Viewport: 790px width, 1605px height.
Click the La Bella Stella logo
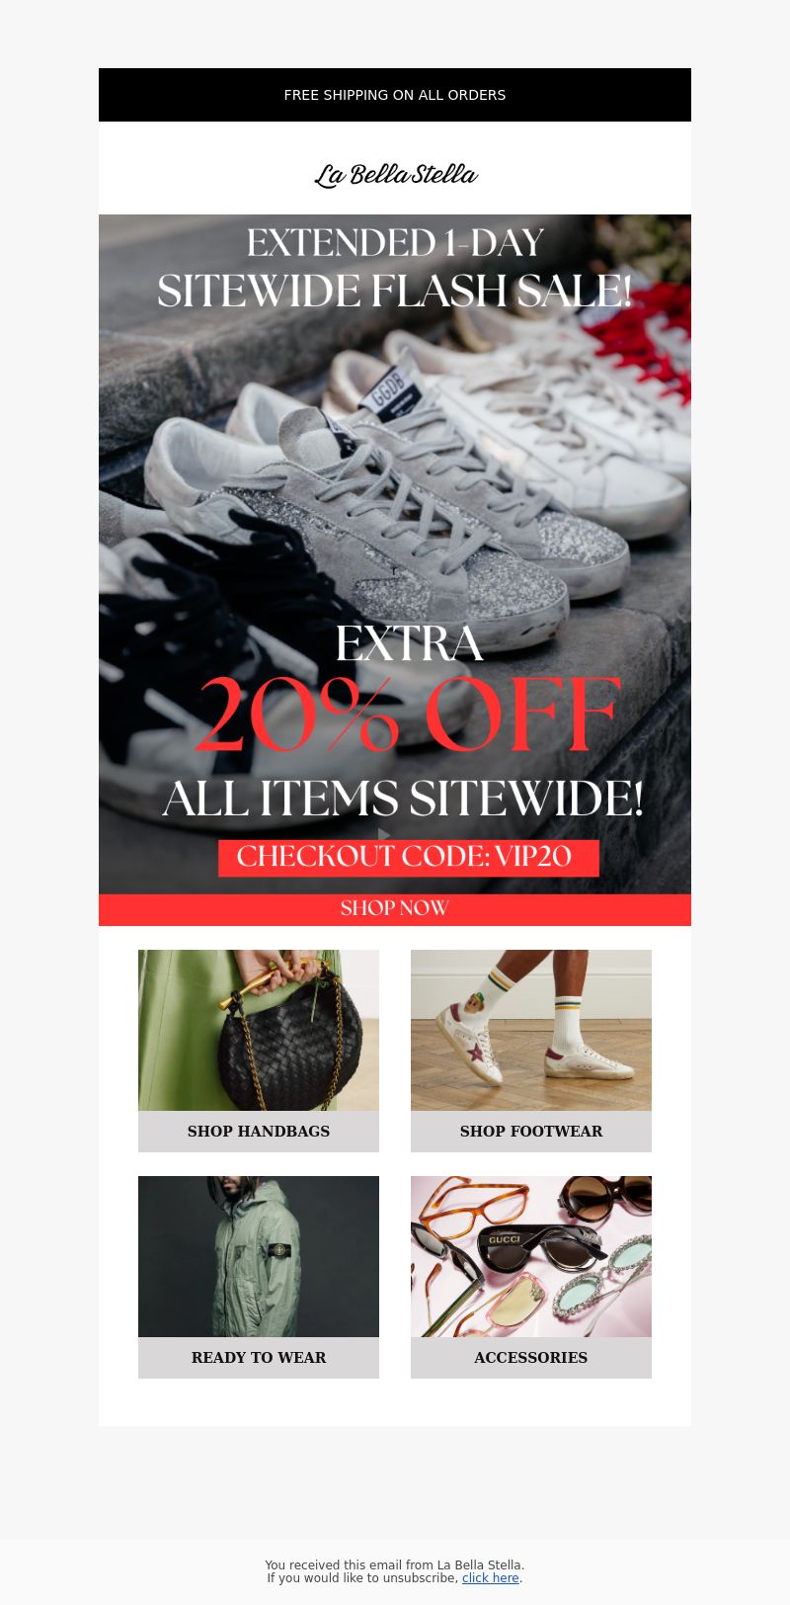[x=395, y=175]
